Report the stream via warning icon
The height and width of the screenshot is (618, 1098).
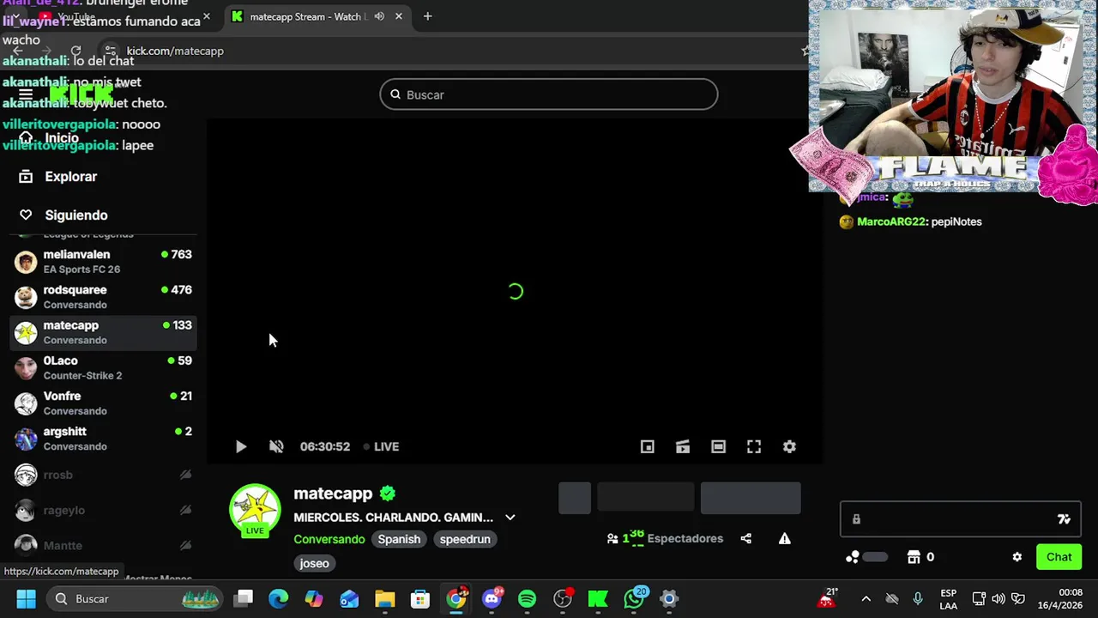(784, 538)
